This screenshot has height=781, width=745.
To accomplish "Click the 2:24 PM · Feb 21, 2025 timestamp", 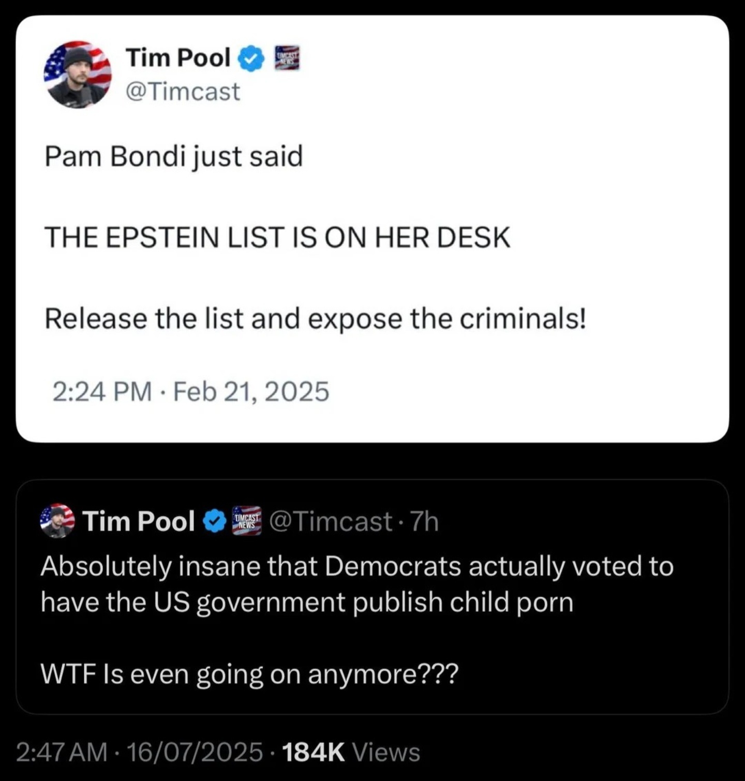I will (190, 391).
